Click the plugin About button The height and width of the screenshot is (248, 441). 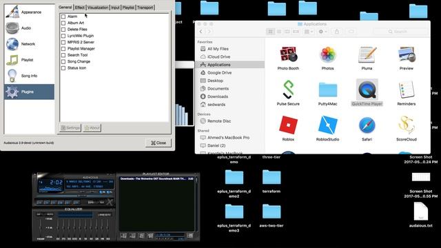[x=92, y=128]
